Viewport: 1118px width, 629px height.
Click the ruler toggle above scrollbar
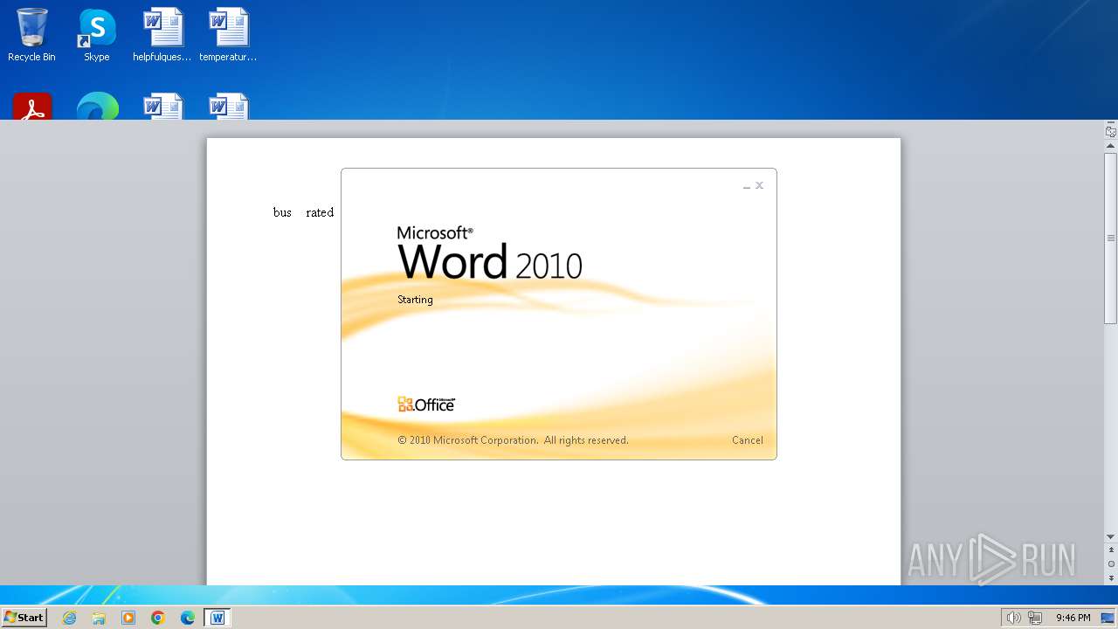tap(1111, 132)
